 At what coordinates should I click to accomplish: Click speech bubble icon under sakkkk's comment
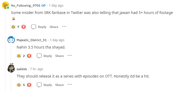39,85
